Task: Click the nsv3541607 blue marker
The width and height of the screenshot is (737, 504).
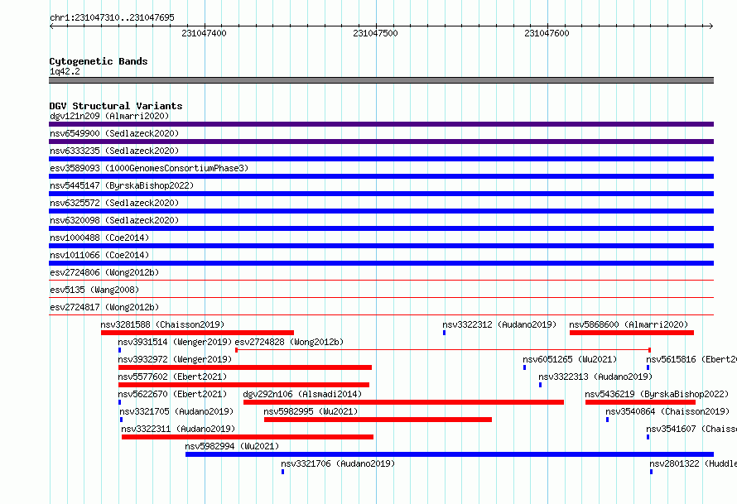Action: click(648, 437)
